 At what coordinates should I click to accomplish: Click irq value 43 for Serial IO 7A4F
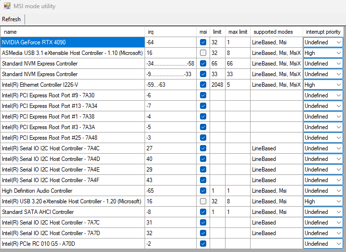(171, 180)
